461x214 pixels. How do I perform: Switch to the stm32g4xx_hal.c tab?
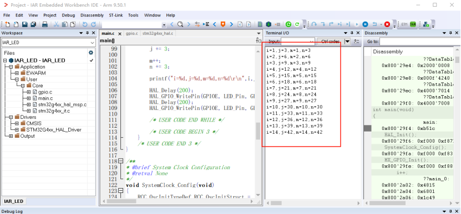(158, 33)
